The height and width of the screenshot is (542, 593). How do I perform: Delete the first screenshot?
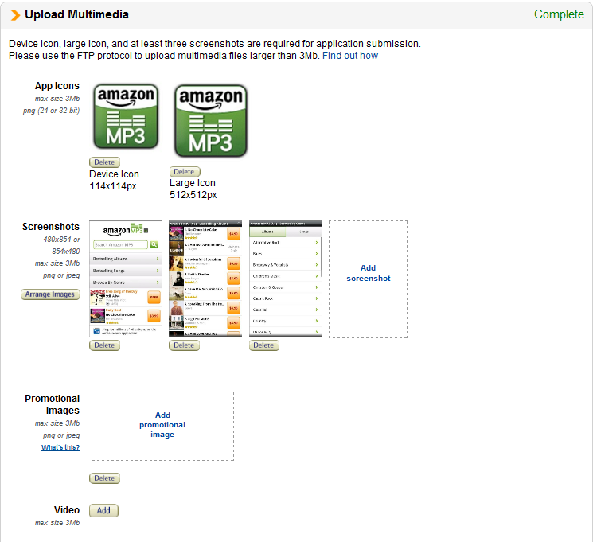tap(104, 345)
